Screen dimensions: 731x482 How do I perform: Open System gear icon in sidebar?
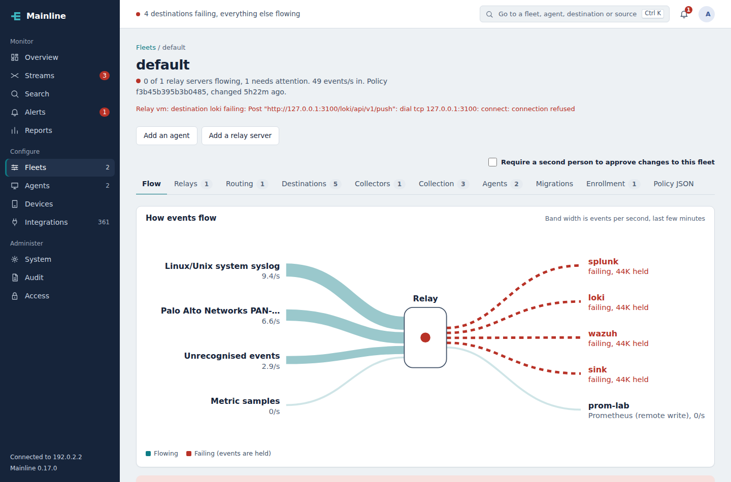tap(15, 259)
